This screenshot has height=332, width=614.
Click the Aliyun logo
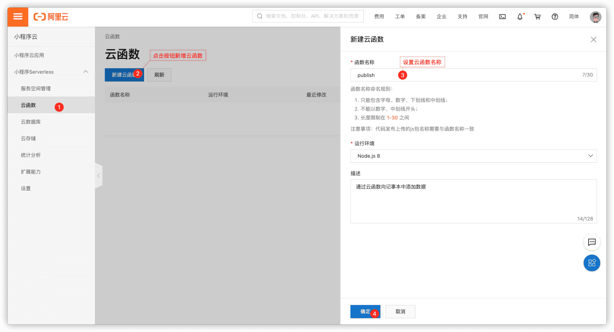(51, 17)
